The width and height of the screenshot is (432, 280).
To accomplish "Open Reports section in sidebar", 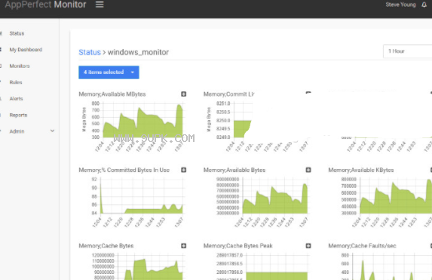I will 18,115.
